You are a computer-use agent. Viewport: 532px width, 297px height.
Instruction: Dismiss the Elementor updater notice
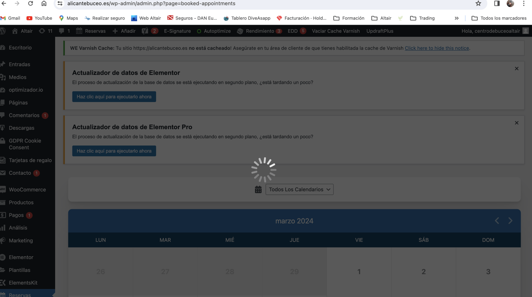(517, 68)
